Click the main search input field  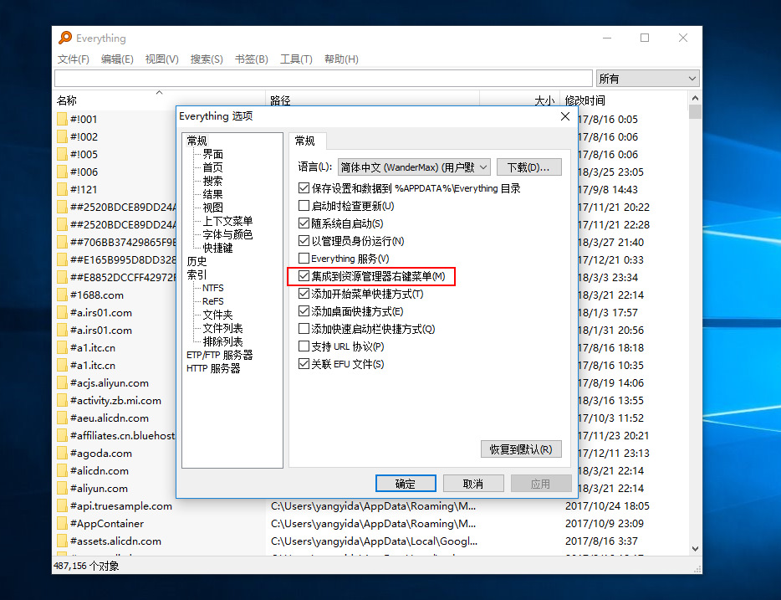(x=324, y=78)
